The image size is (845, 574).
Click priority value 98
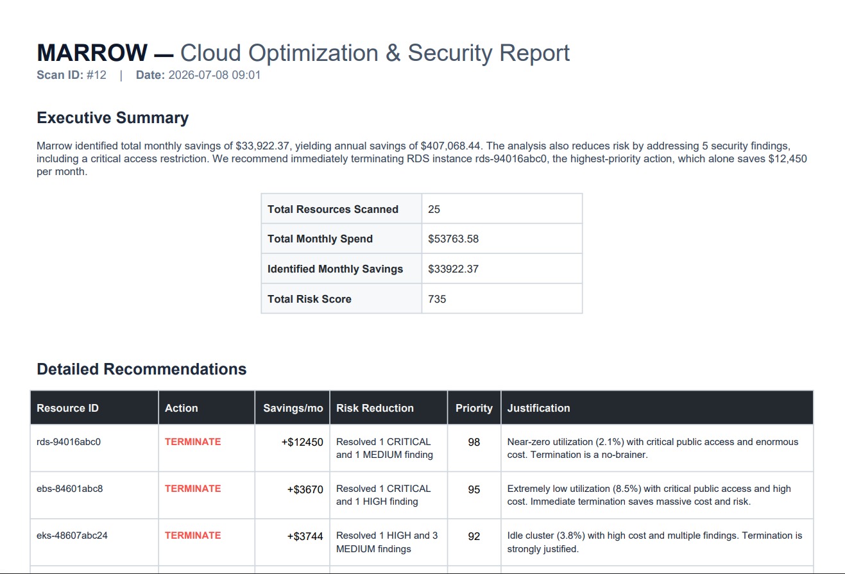coord(474,442)
